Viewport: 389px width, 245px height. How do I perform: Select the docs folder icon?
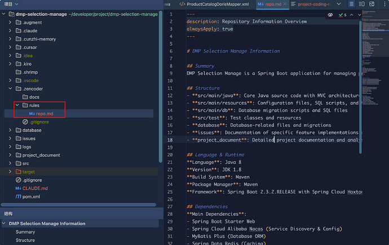[x=25, y=97]
